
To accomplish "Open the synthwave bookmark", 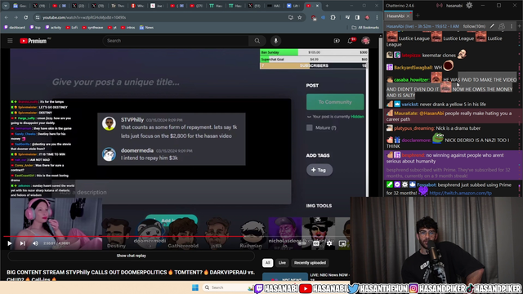I will [92, 27].
